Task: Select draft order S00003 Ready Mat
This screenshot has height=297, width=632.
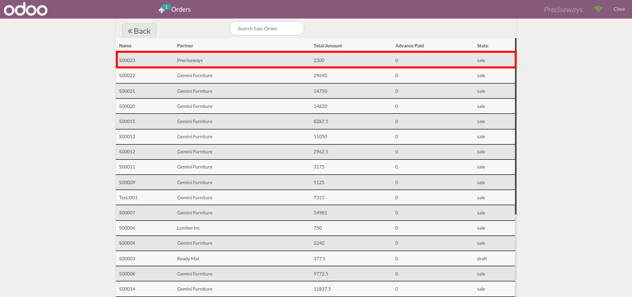Action: point(316,258)
